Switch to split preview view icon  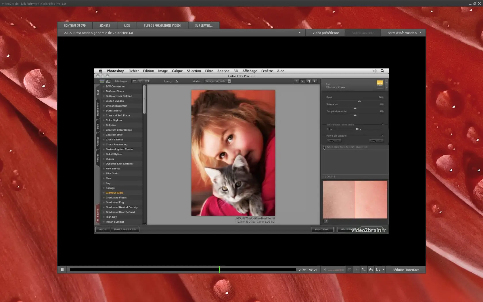tap(141, 81)
